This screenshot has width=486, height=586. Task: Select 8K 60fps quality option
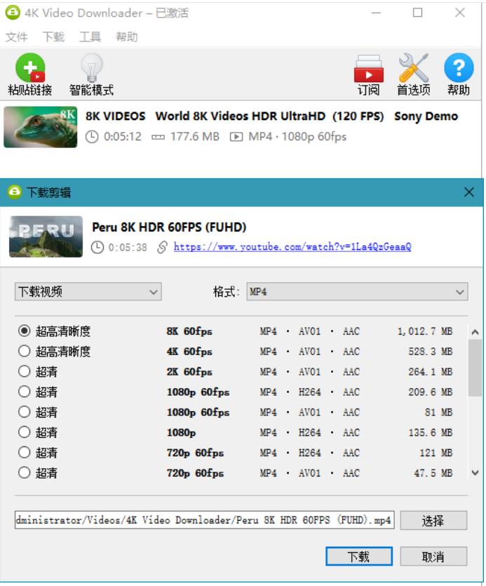coord(24,331)
